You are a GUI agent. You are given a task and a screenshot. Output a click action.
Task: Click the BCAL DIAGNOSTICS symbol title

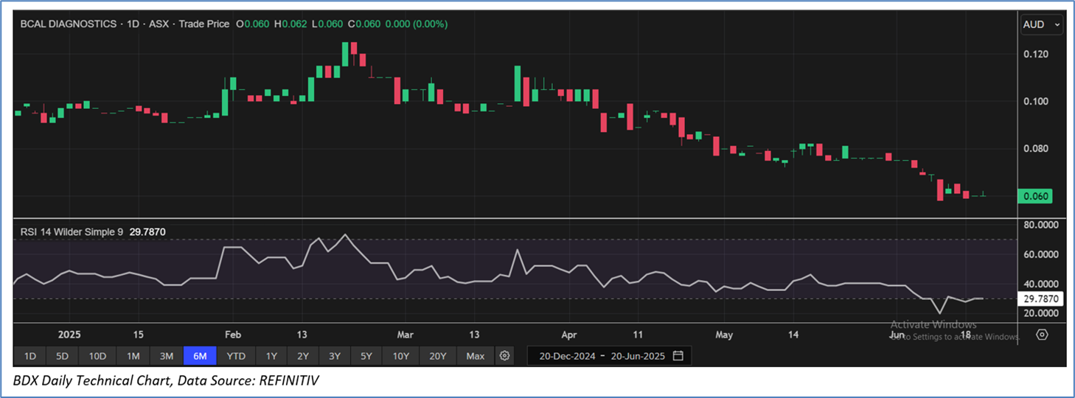tap(68, 24)
